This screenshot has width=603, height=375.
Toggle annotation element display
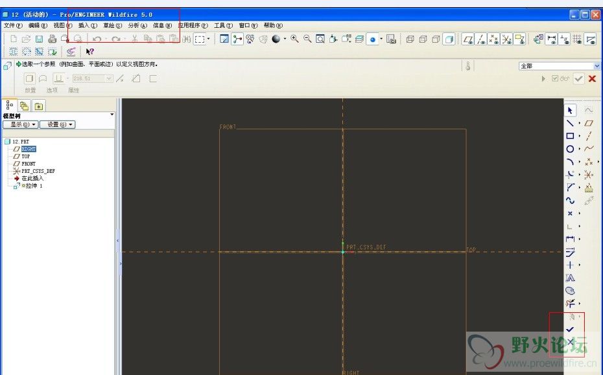click(x=520, y=39)
